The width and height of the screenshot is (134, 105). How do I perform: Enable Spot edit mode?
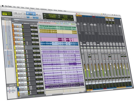pyautogui.click(x=9, y=13)
